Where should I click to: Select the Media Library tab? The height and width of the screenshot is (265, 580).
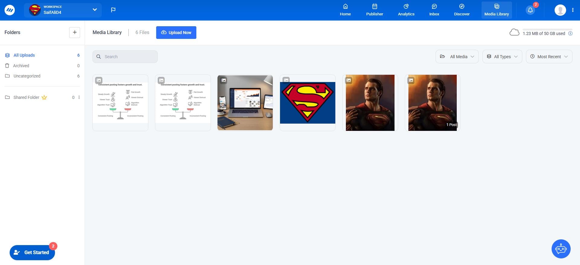[x=497, y=10]
